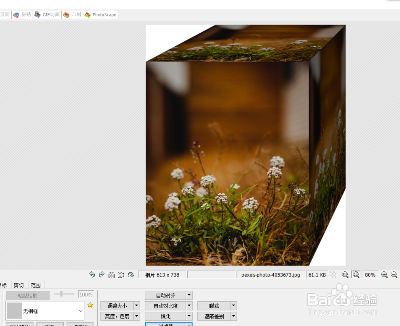Click the redo icon in the status bar
400x326 pixels.
coord(101,275)
